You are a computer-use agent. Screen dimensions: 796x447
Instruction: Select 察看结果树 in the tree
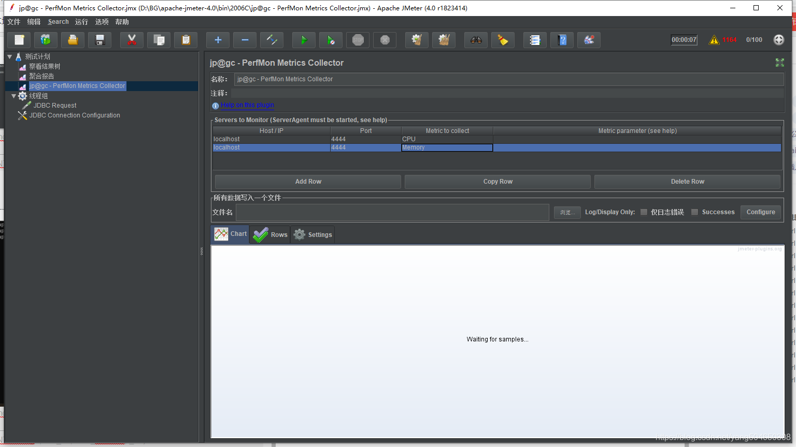coord(45,66)
